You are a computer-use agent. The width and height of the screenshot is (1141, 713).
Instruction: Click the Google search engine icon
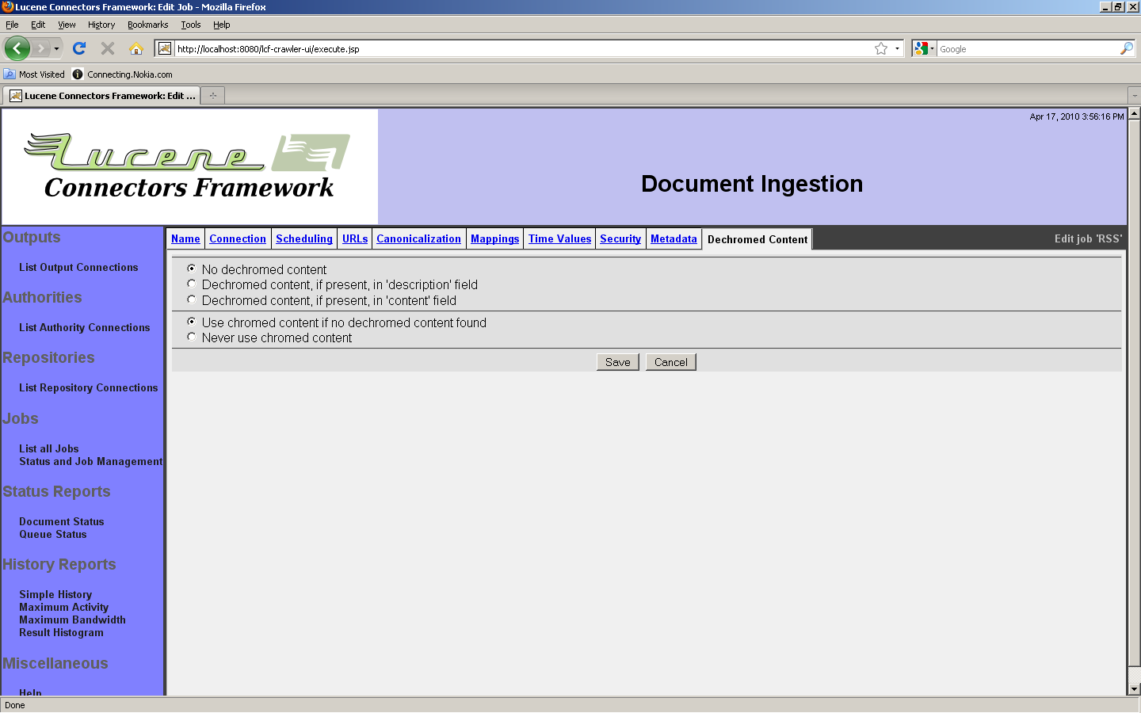coord(921,48)
